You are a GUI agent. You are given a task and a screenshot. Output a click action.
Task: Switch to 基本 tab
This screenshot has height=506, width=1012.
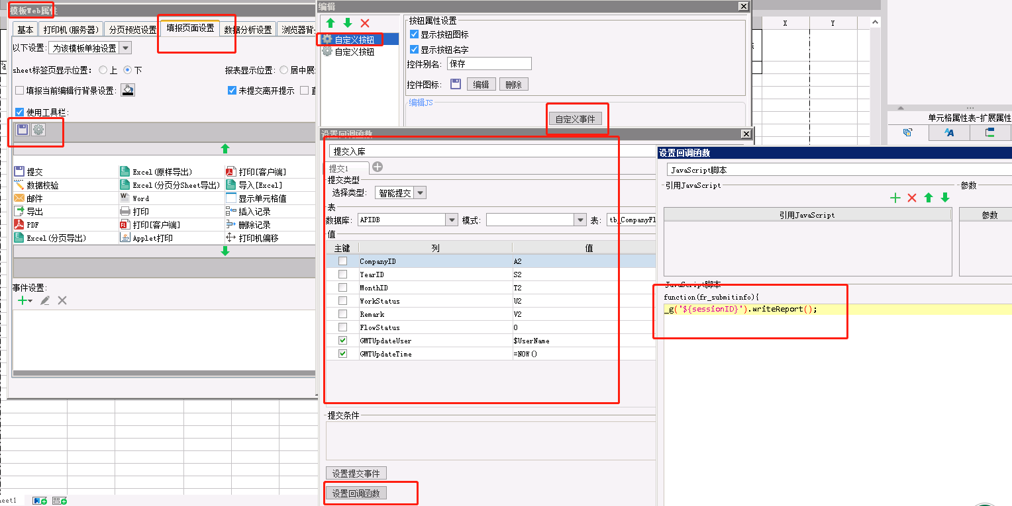(25, 30)
